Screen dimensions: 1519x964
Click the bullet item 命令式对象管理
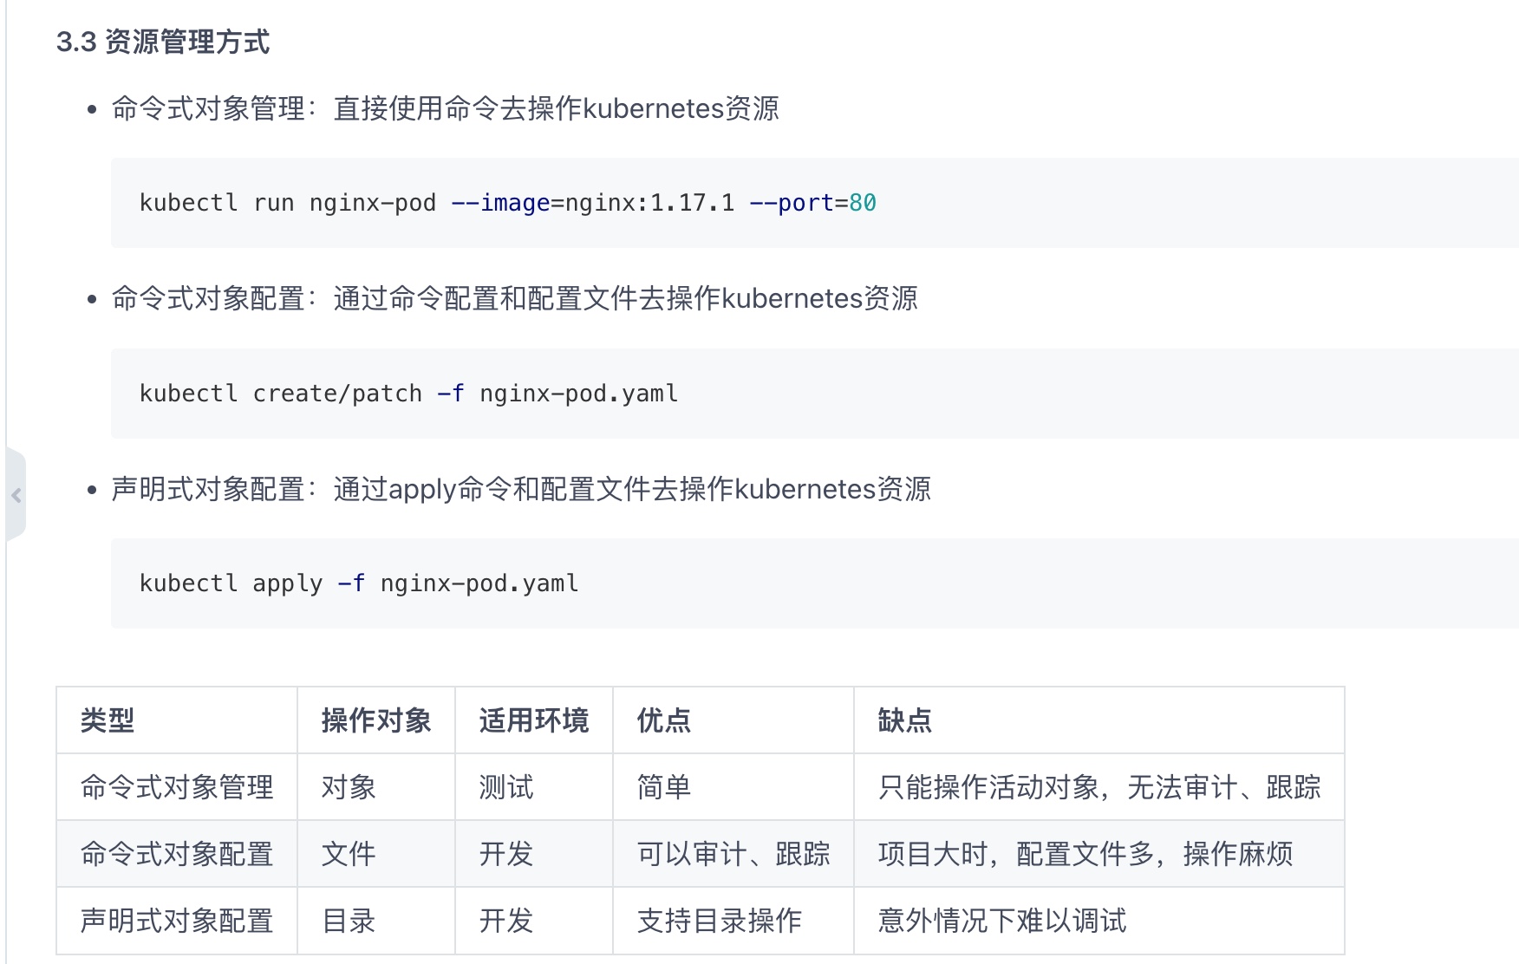445,109
